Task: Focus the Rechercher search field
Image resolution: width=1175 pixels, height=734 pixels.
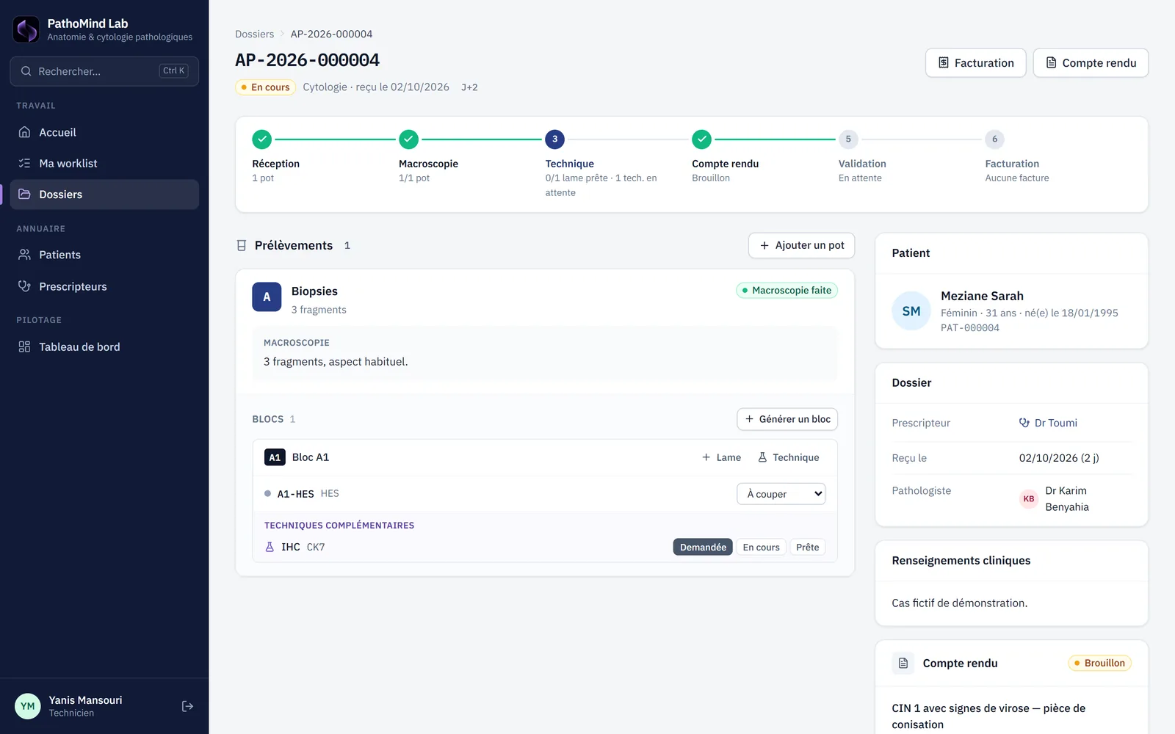Action: pos(104,71)
